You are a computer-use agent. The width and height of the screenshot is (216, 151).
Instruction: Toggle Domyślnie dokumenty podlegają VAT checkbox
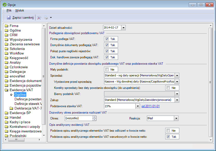107,45
